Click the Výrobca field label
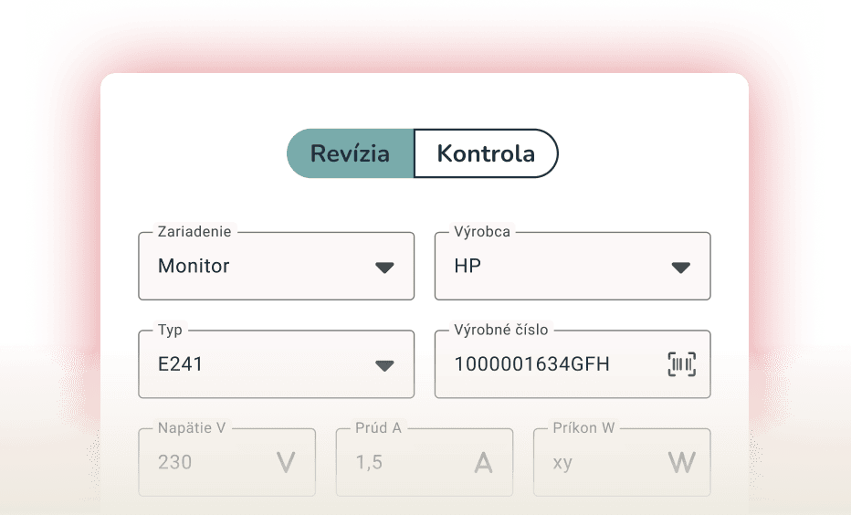This screenshot has height=515, width=851. point(482,232)
